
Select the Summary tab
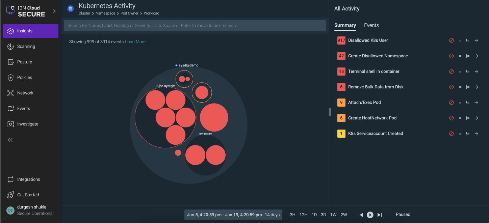345,25
